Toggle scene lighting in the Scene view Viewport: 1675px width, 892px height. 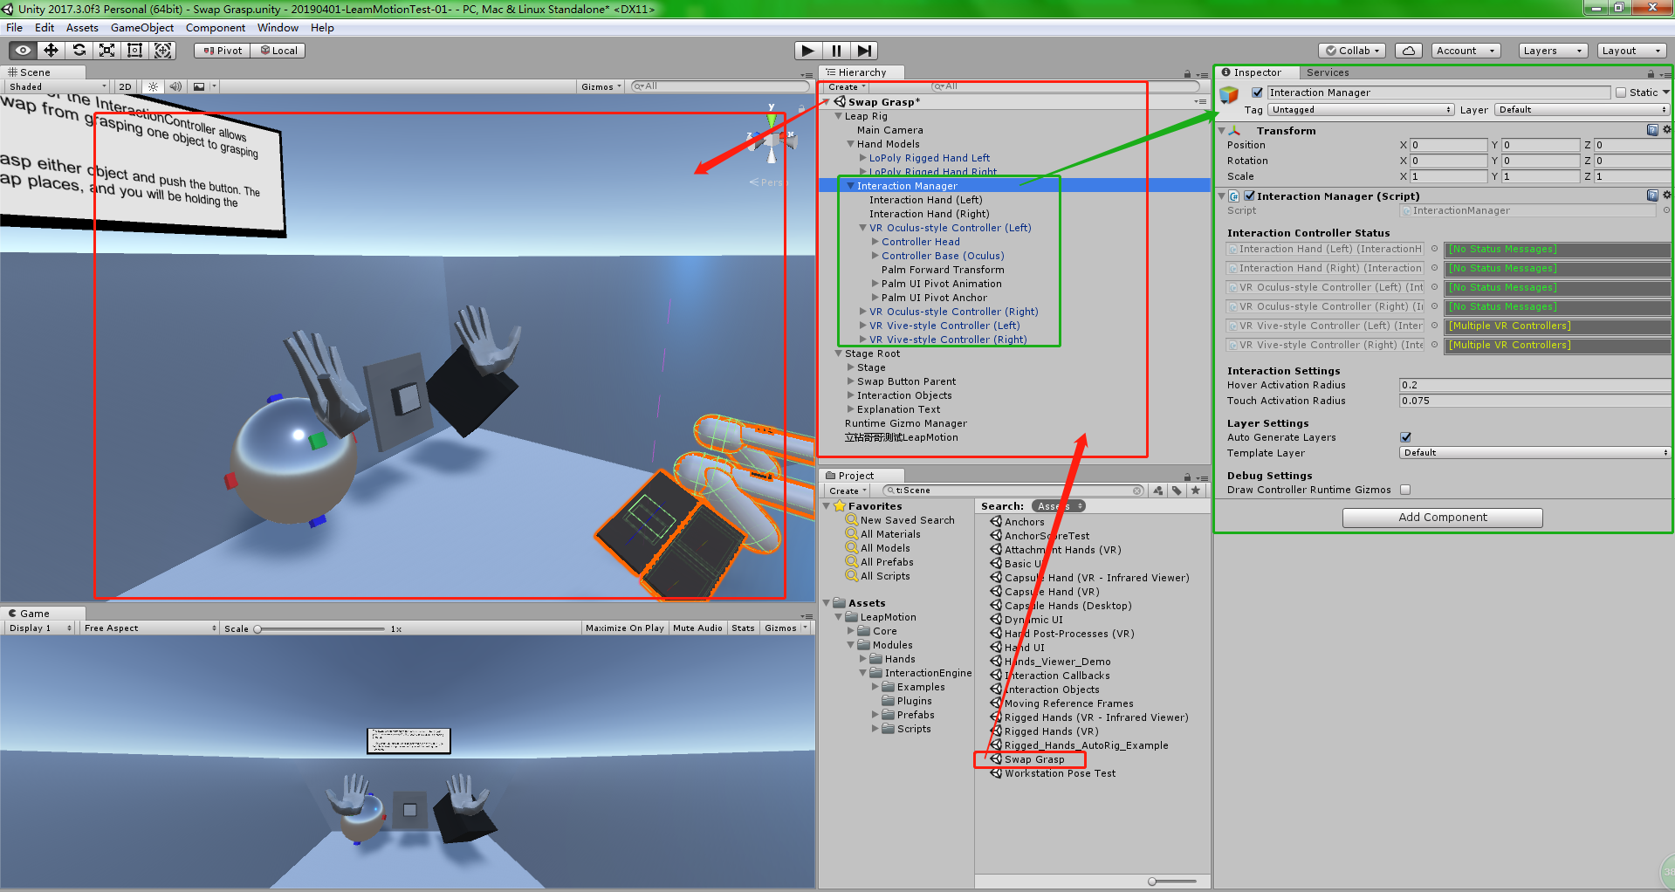tap(152, 86)
